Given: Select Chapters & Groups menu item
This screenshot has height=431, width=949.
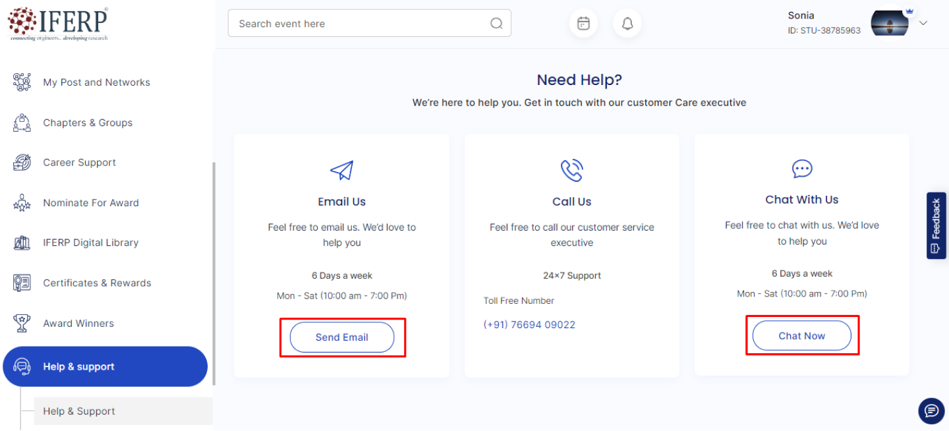Looking at the screenshot, I should pyautogui.click(x=88, y=123).
